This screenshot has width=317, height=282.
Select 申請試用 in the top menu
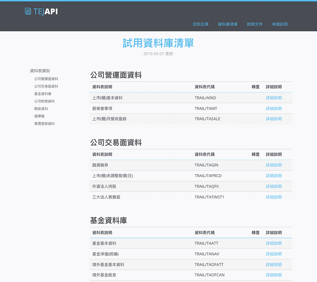click(280, 24)
